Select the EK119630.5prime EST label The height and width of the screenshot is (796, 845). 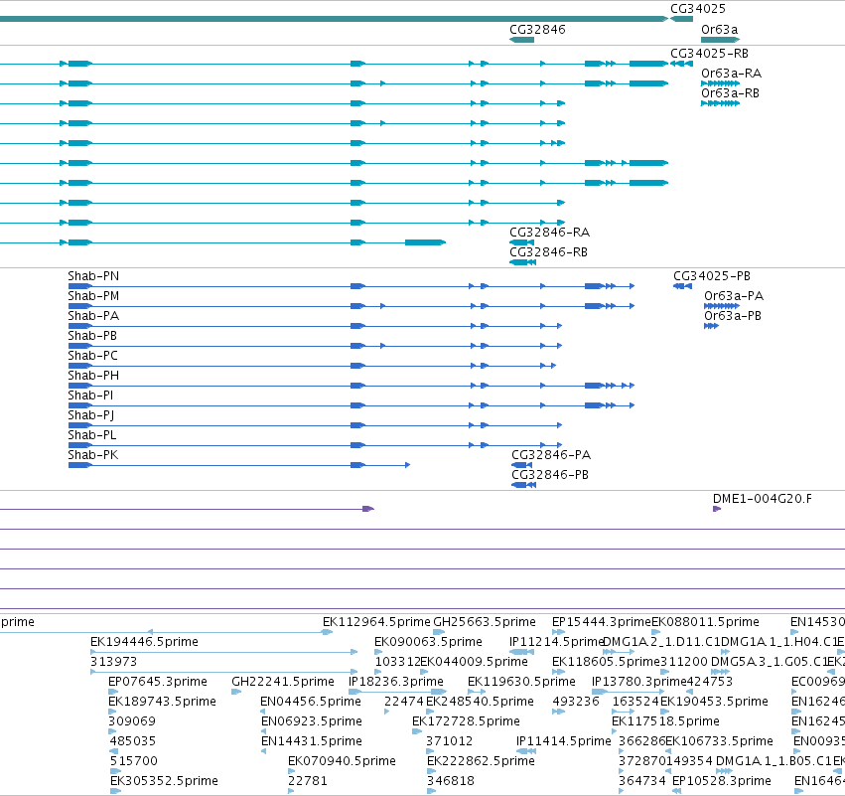coord(521,682)
